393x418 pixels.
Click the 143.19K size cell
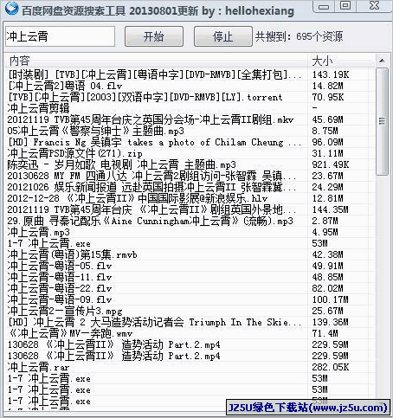tap(331, 74)
